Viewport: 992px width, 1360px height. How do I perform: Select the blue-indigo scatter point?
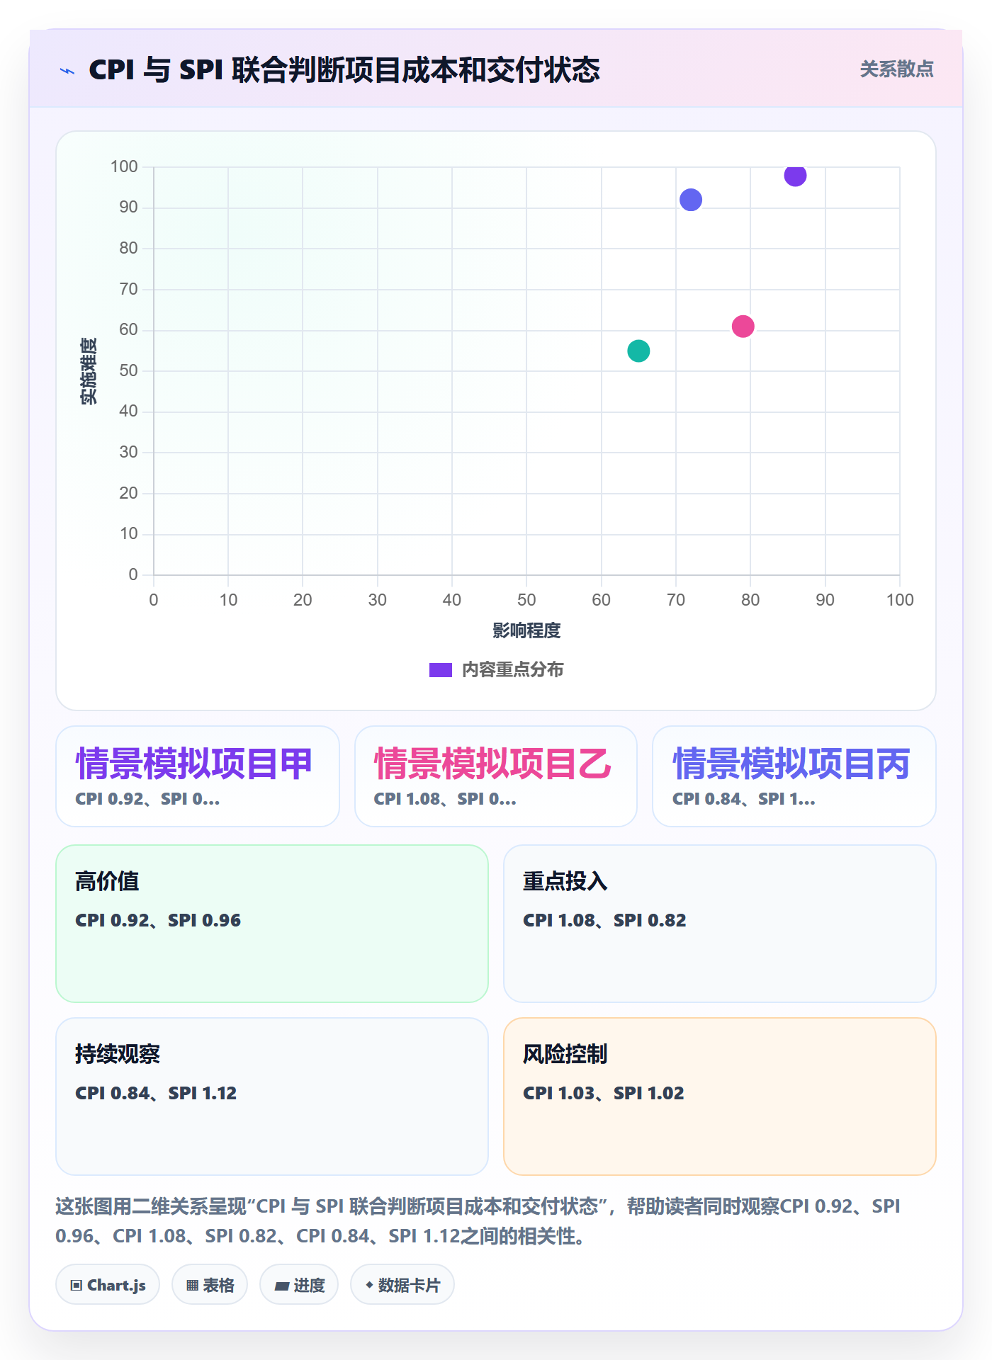point(691,200)
